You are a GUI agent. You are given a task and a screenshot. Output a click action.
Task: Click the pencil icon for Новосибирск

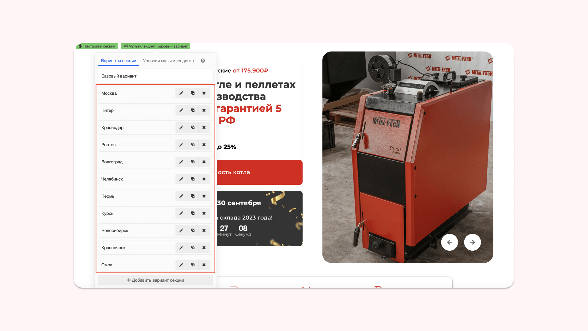coord(181,230)
